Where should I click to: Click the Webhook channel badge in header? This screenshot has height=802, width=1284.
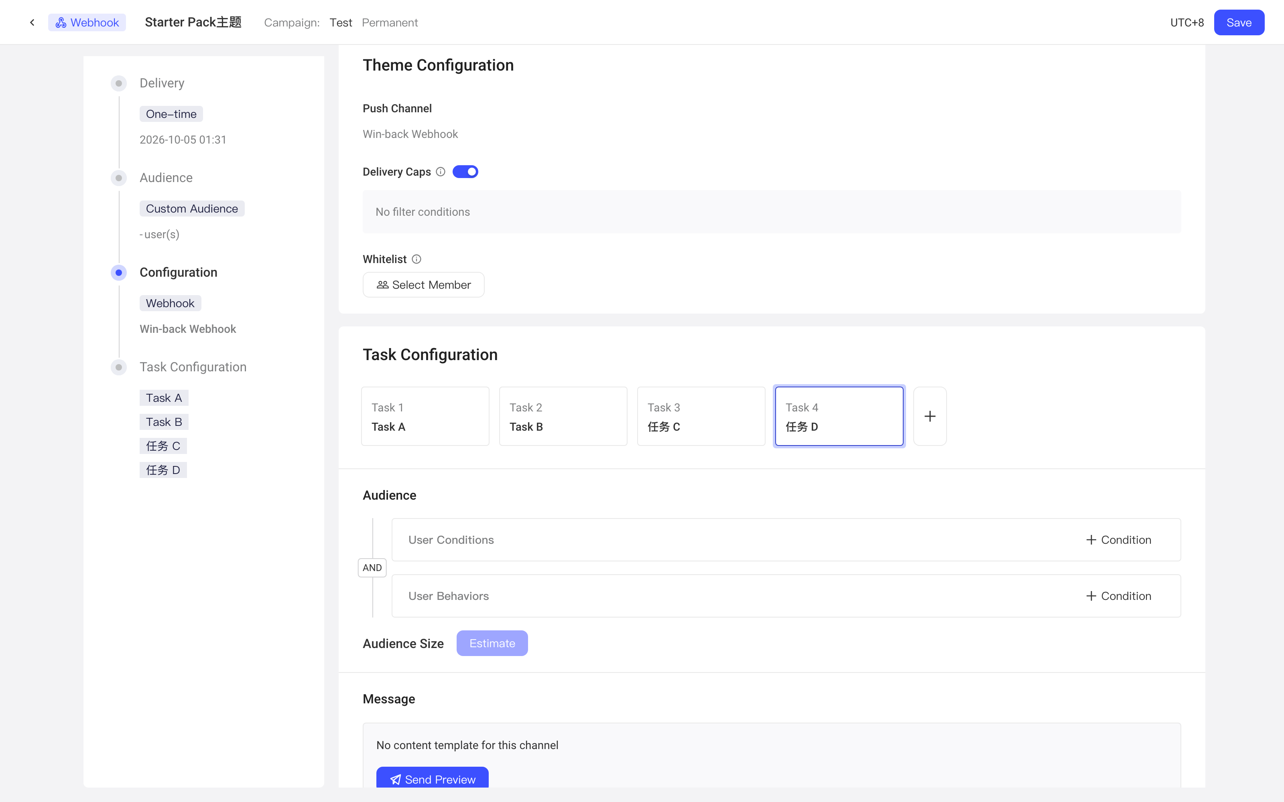tap(87, 22)
